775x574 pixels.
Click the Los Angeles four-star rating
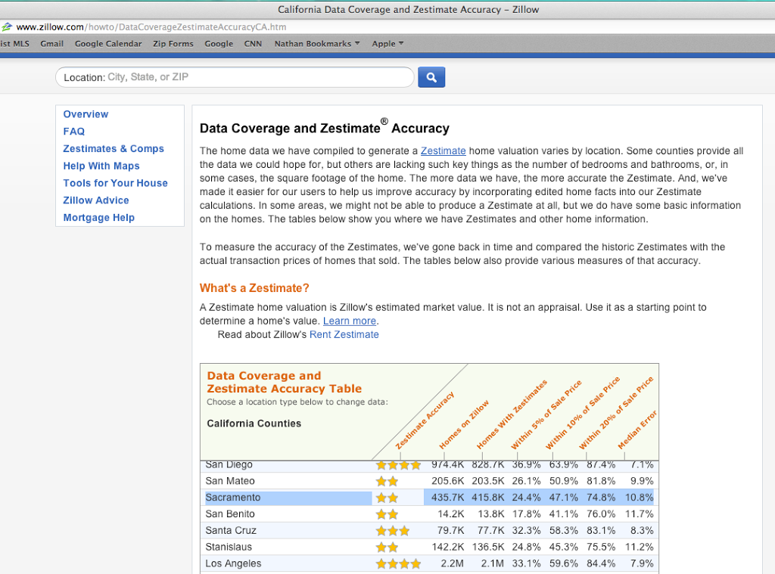[x=398, y=563]
